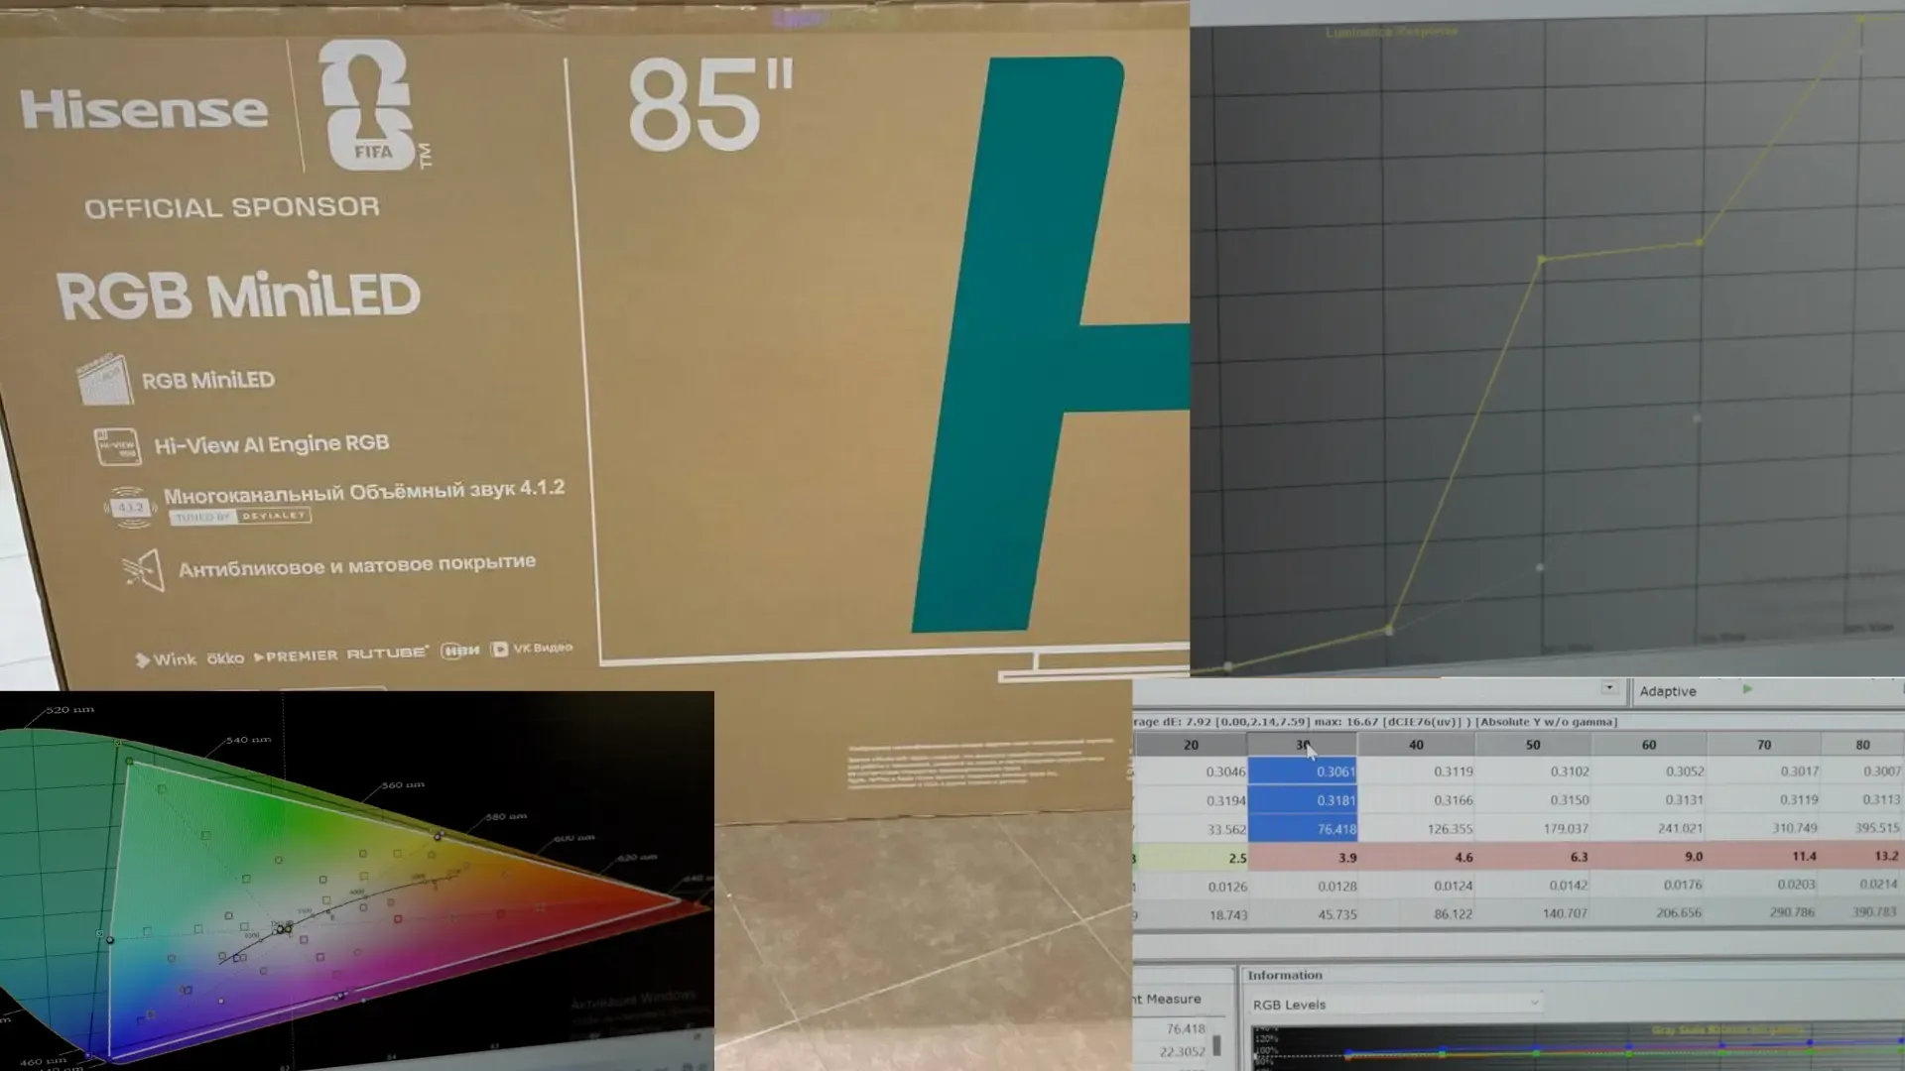Click the table cell 179.037
1905x1071 pixels.
pos(1533,829)
